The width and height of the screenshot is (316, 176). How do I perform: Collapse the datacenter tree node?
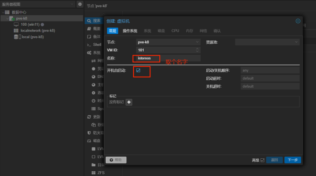3,13
